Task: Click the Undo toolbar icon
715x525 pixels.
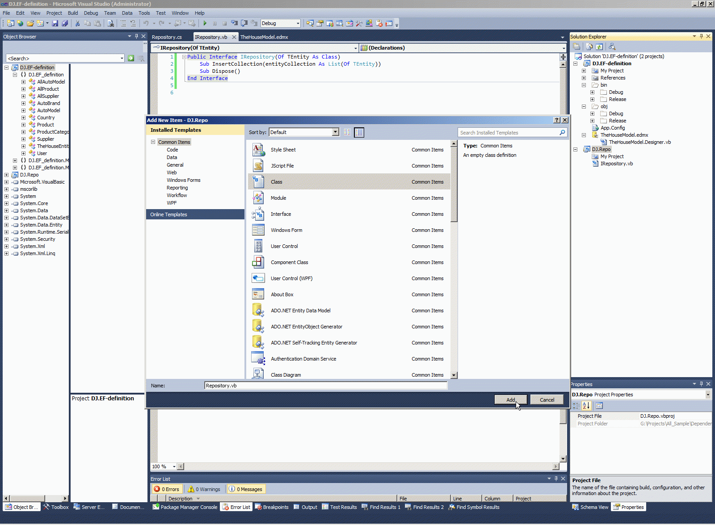Action: 146,23
